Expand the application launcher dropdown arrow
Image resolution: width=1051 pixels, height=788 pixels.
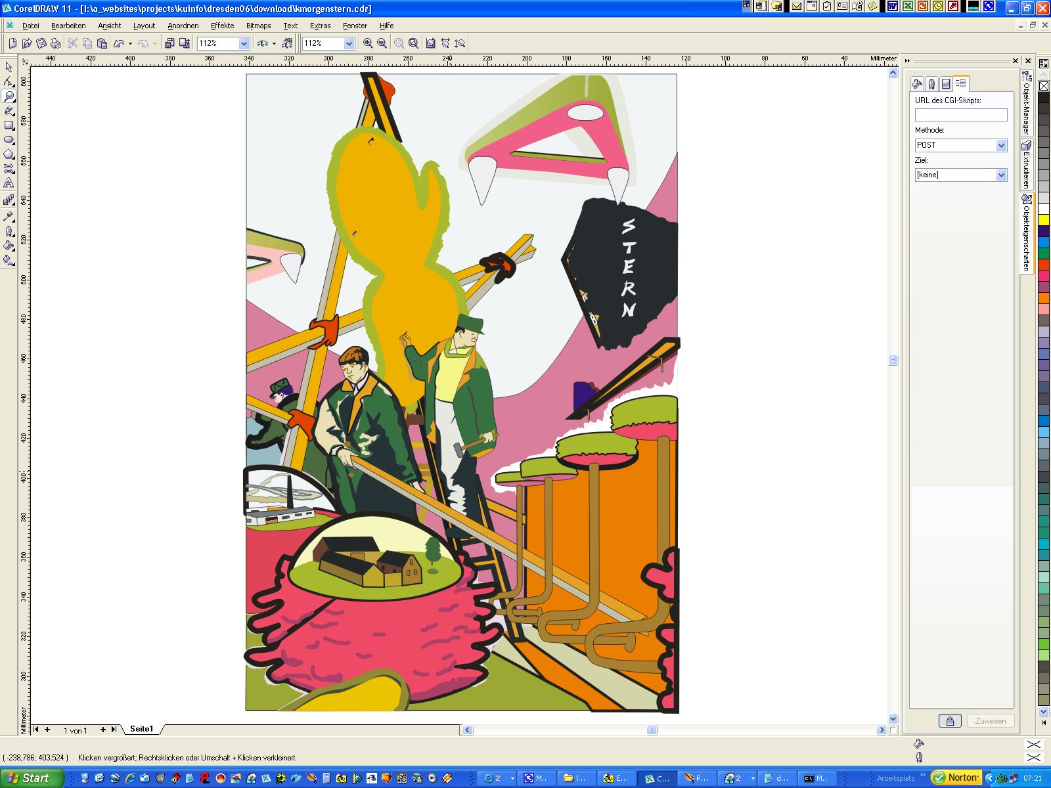point(274,43)
